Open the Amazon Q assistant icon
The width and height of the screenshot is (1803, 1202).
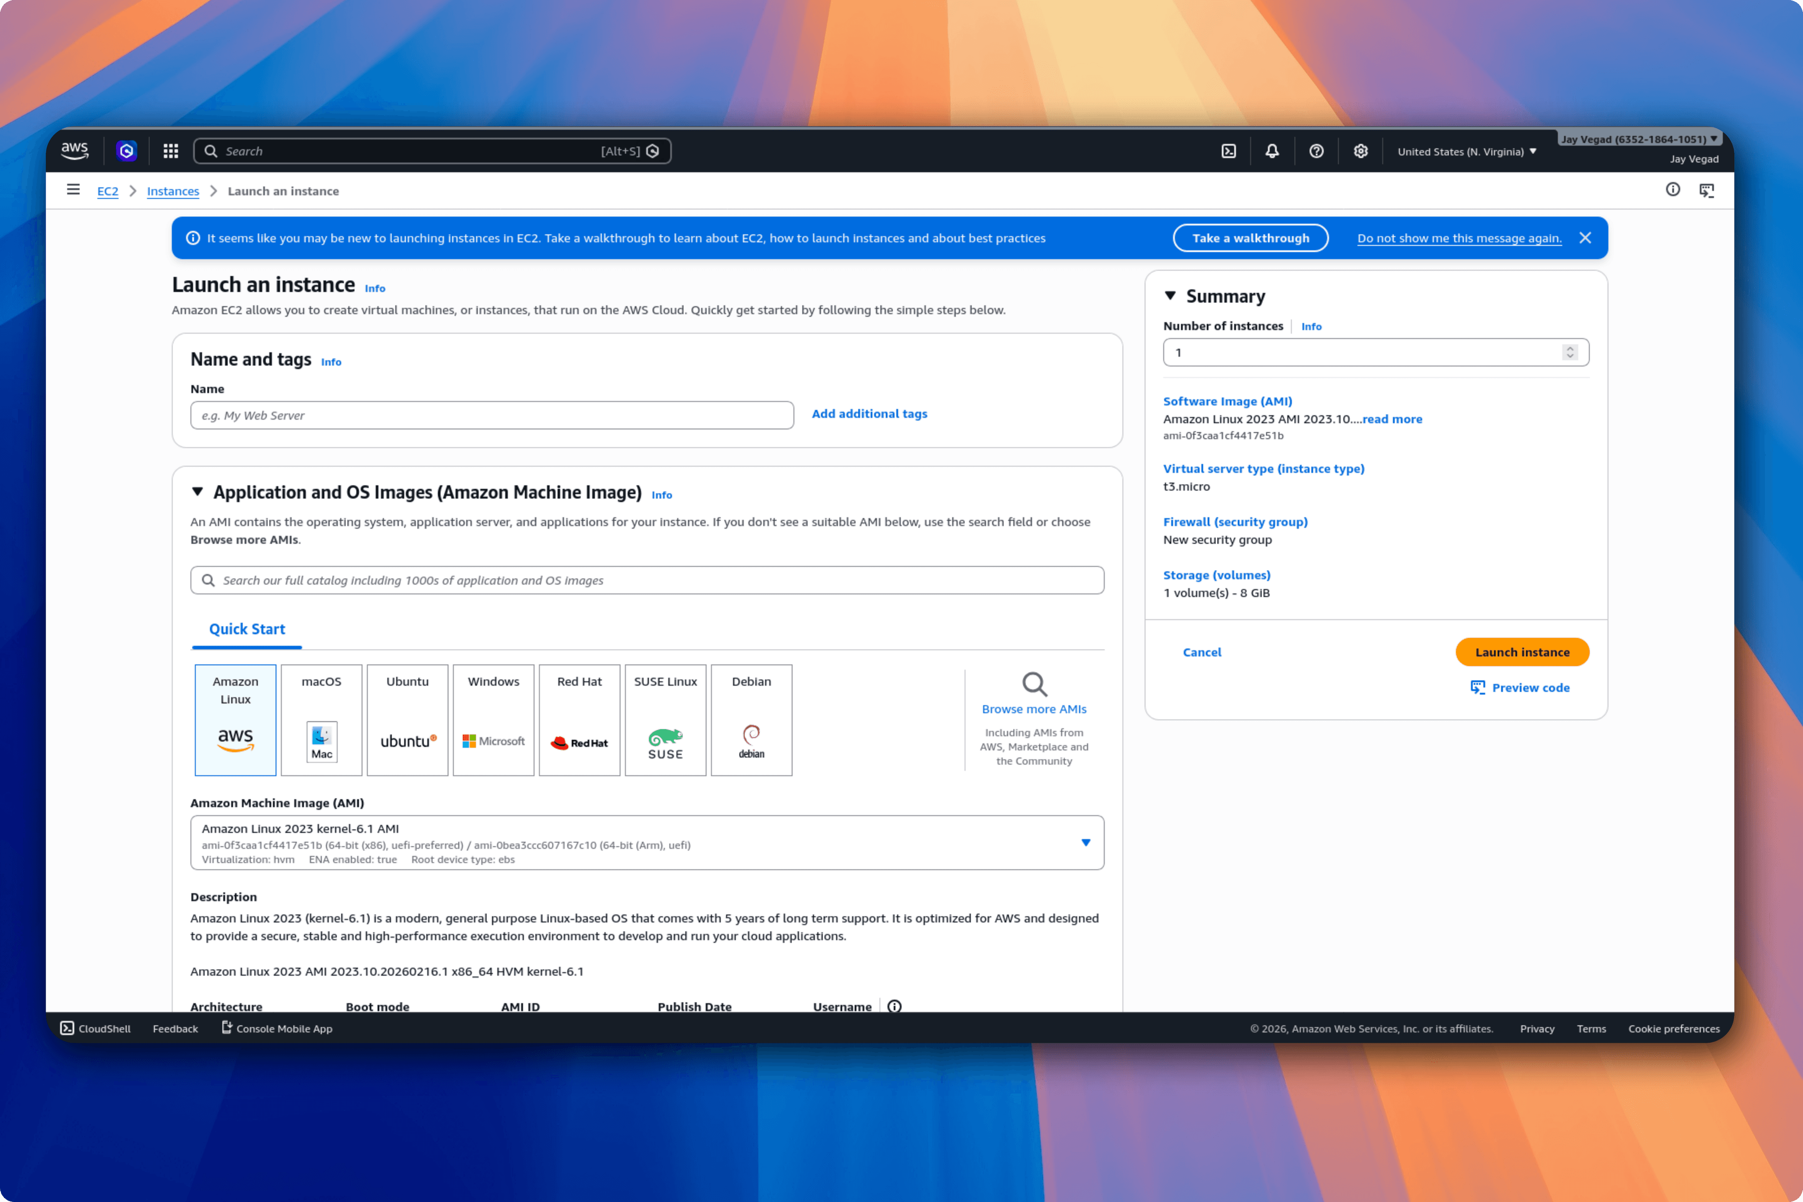pyautogui.click(x=126, y=151)
